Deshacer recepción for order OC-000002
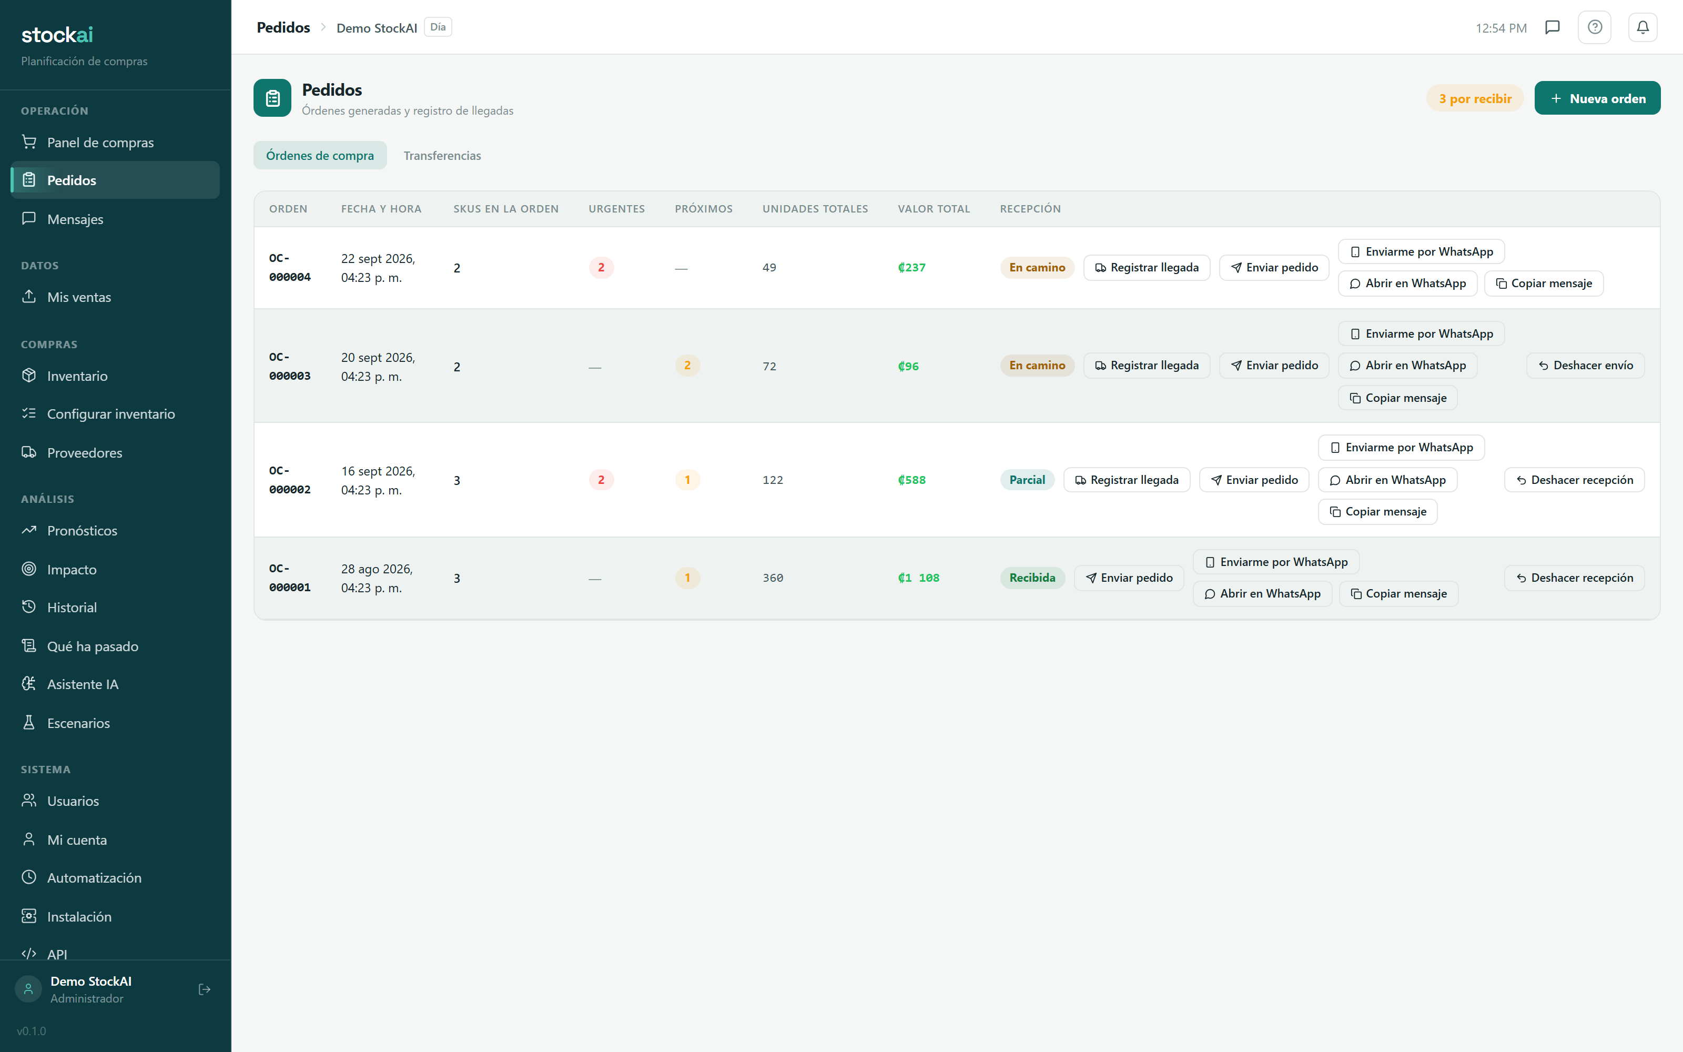This screenshot has width=1683, height=1052. click(x=1575, y=479)
